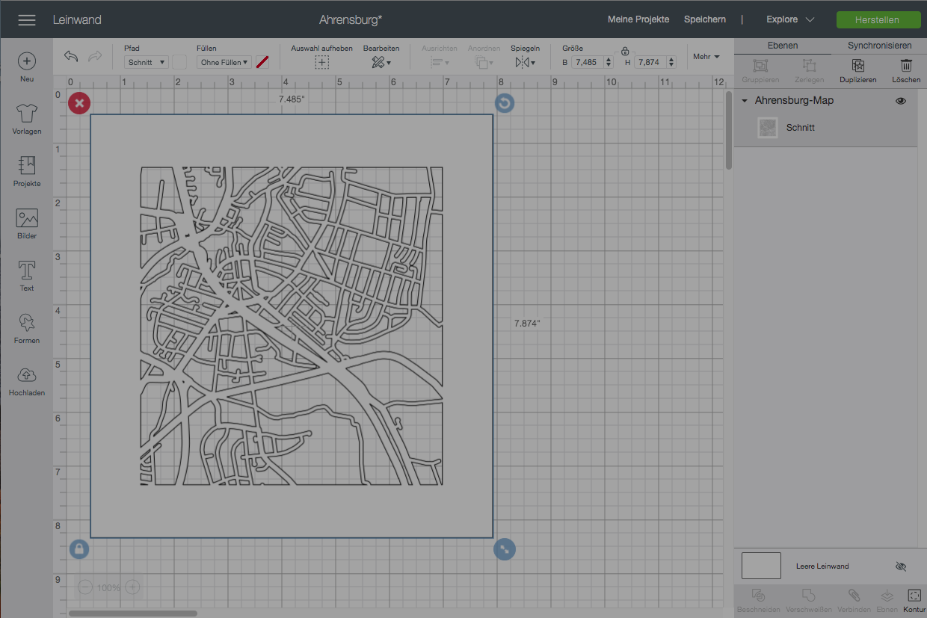Click the Hochladen upload icon
Screen dimensions: 927x618
click(x=27, y=375)
